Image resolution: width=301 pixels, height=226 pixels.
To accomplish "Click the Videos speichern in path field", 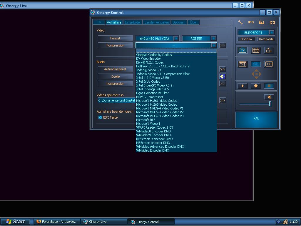I will point(117,100).
